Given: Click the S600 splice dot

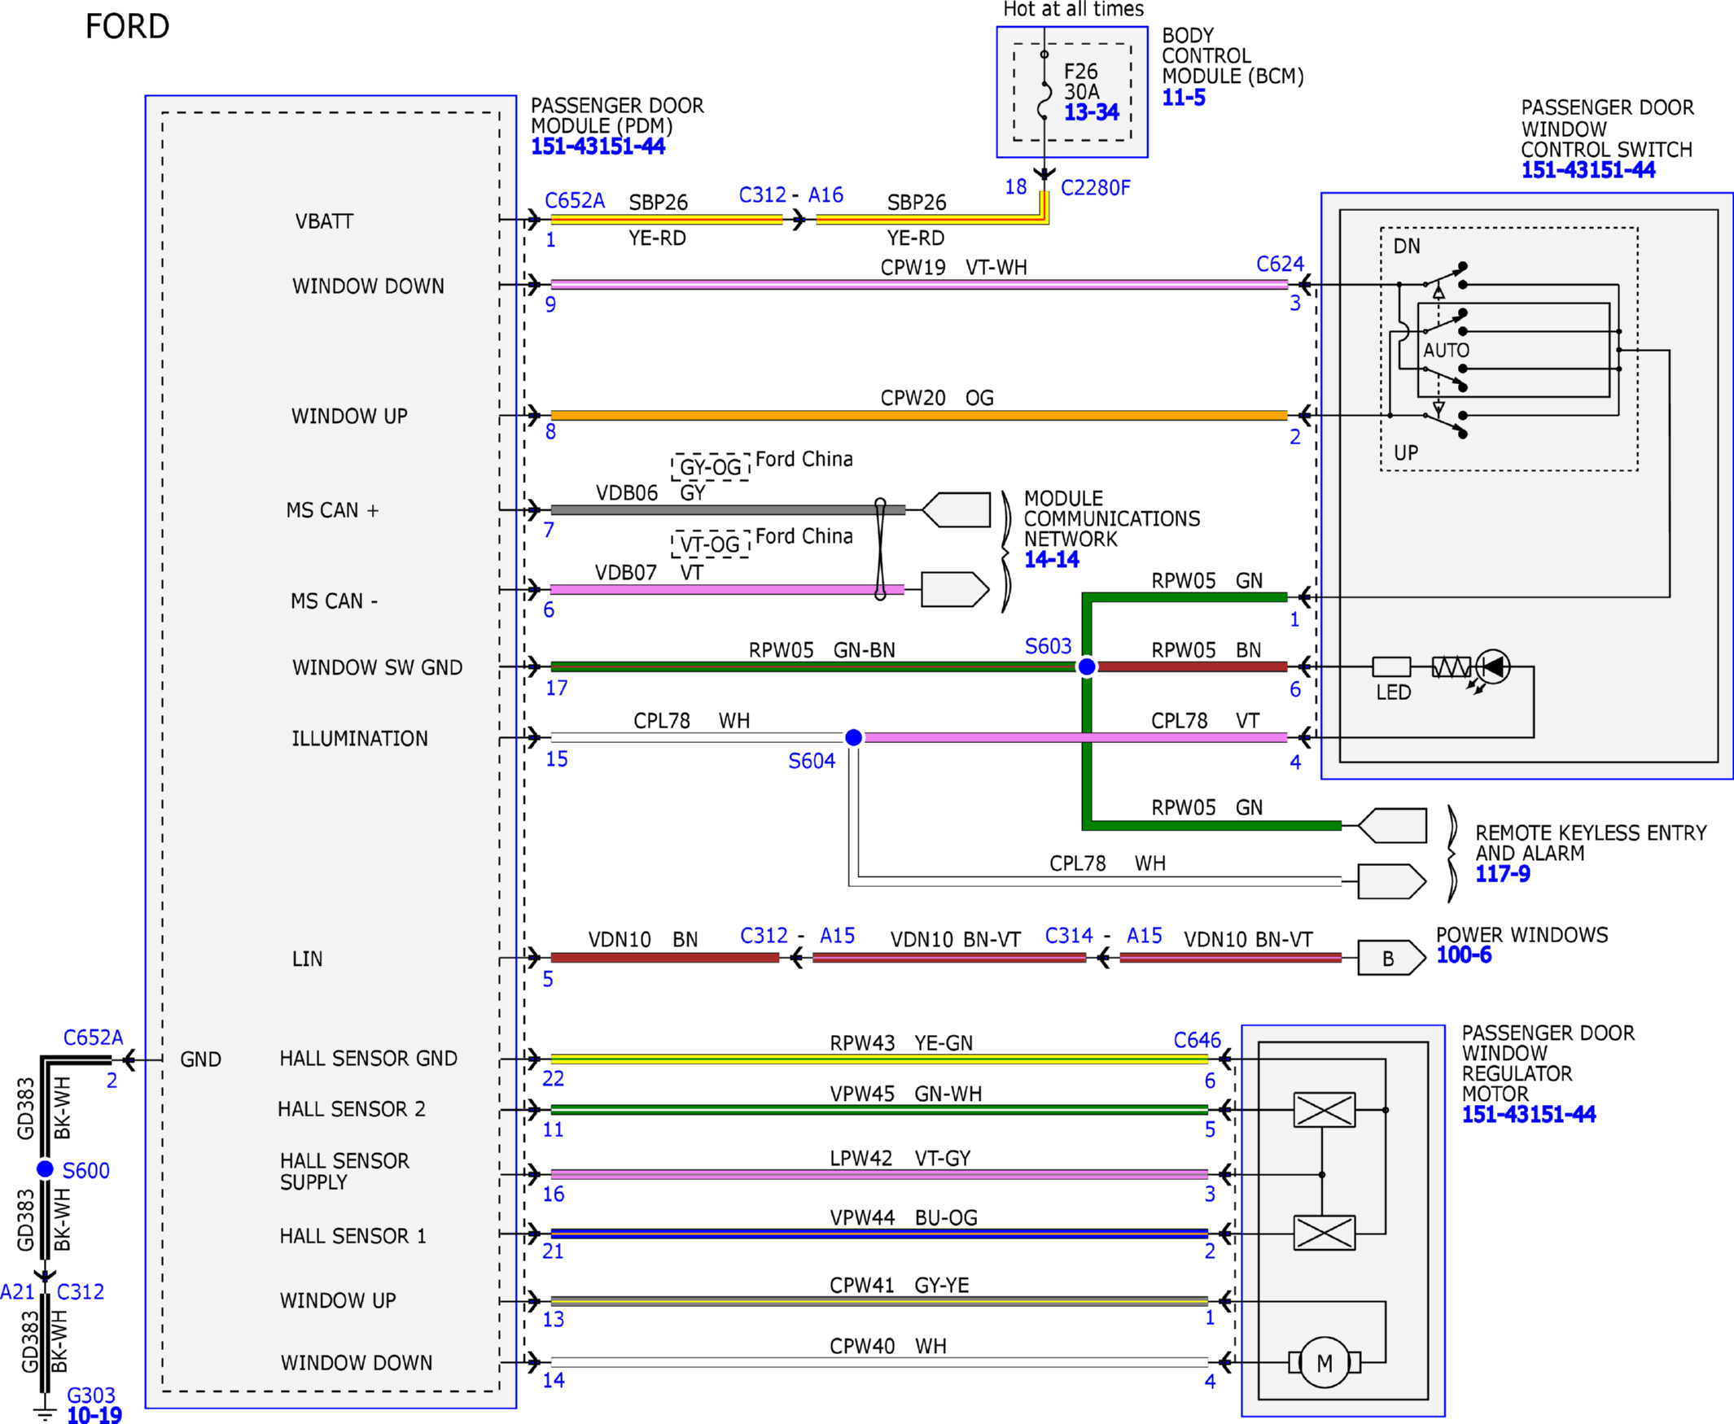Looking at the screenshot, I should click(x=45, y=1168).
